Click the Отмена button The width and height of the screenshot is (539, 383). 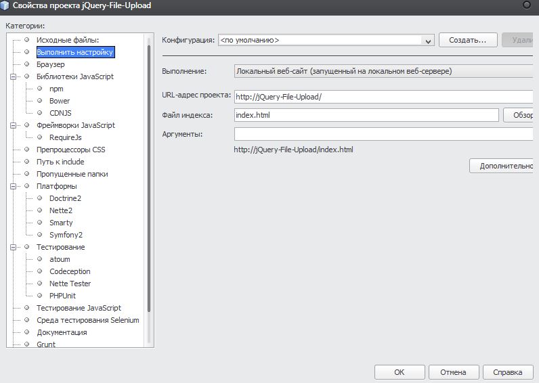pyautogui.click(x=452, y=372)
